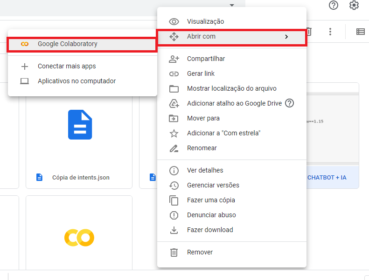
Task: Open Google Colaboratory from the submenu
Action: point(82,44)
